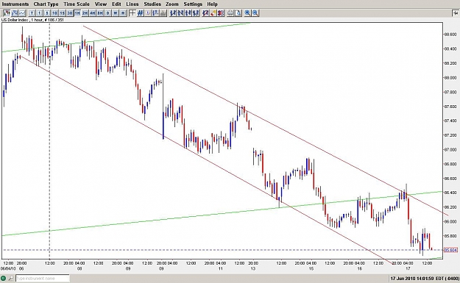Switch to 15 minute time scale

[63, 13]
